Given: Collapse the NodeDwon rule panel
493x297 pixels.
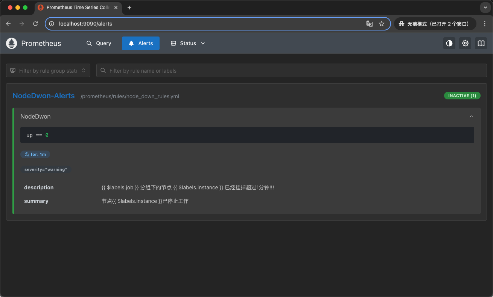Looking at the screenshot, I should pyautogui.click(x=471, y=116).
